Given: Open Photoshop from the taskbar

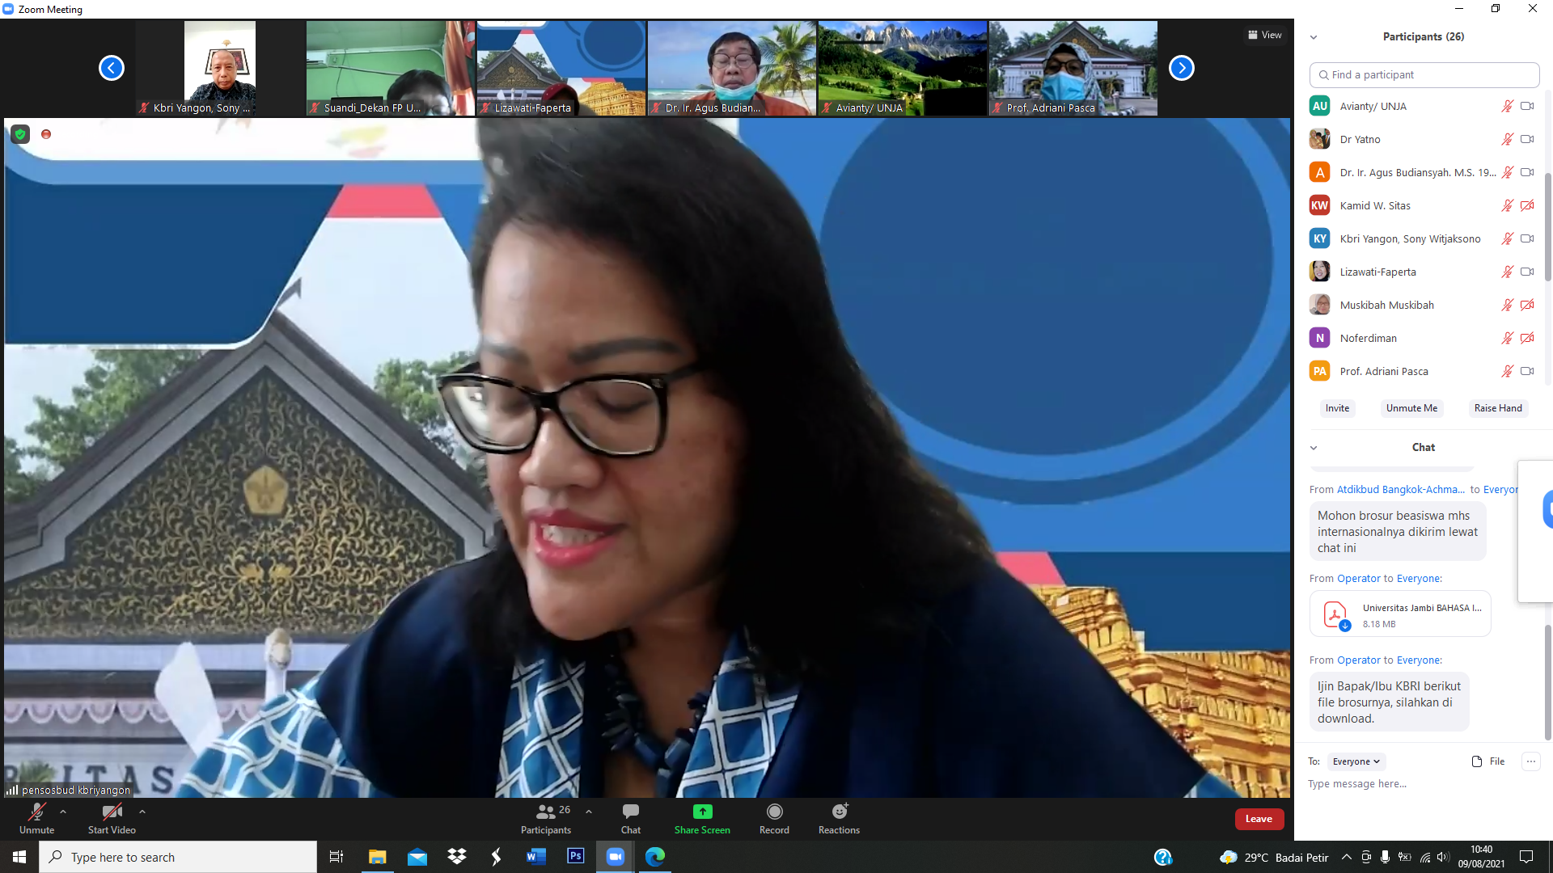Looking at the screenshot, I should [x=575, y=856].
